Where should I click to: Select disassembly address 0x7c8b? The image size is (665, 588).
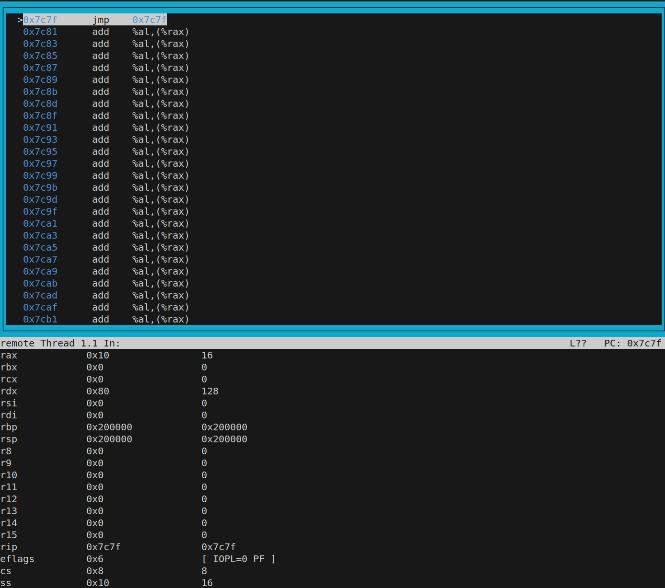40,92
